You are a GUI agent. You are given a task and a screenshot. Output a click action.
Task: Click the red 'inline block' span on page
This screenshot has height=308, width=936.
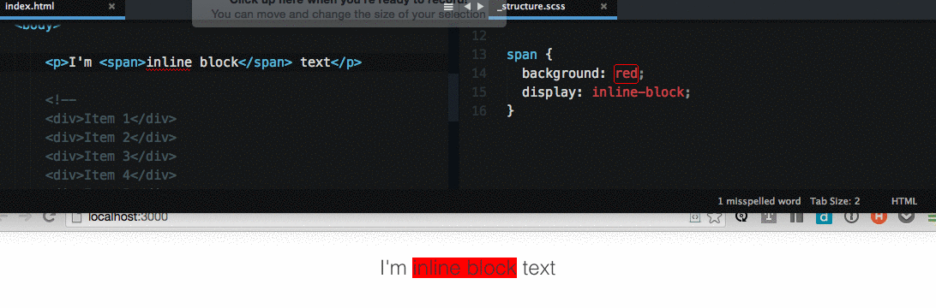point(465,268)
